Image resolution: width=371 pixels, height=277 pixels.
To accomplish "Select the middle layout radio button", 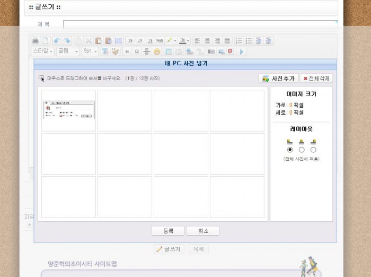I will [302, 150].
